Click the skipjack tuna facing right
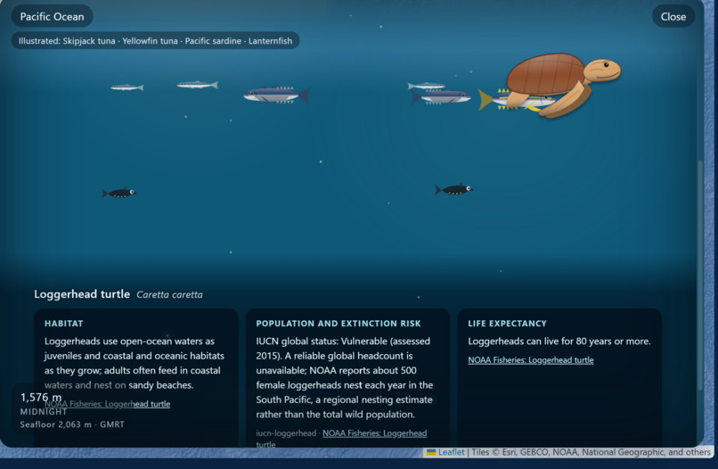This screenshot has height=469, width=718. pos(440,97)
